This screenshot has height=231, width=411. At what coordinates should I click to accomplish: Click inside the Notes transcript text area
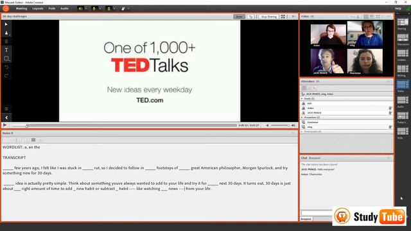[x=150, y=182]
